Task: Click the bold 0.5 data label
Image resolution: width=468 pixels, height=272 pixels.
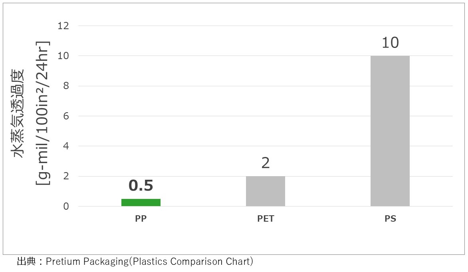Action: tap(141, 186)
